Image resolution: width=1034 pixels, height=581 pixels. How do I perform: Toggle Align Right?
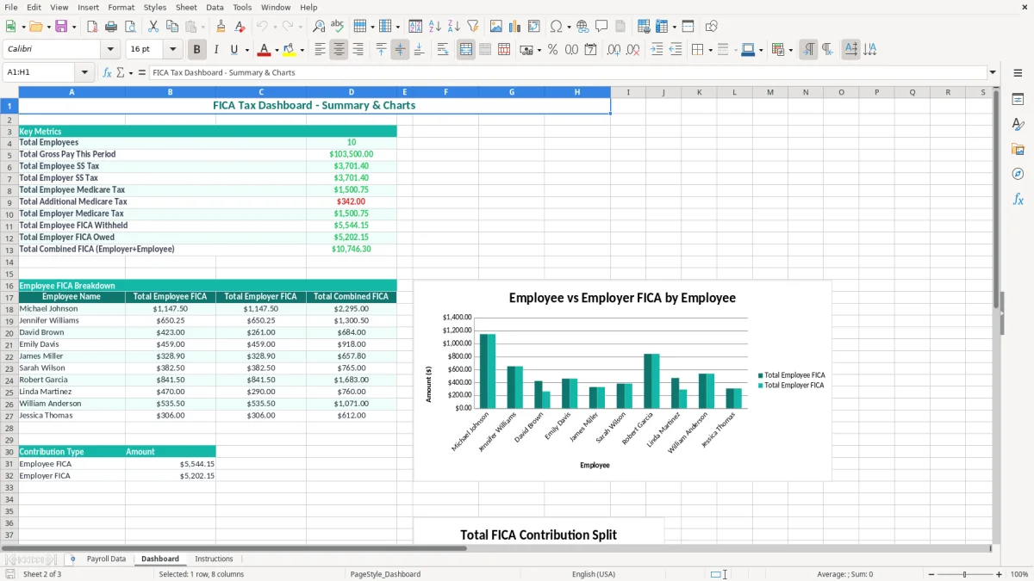[358, 50]
